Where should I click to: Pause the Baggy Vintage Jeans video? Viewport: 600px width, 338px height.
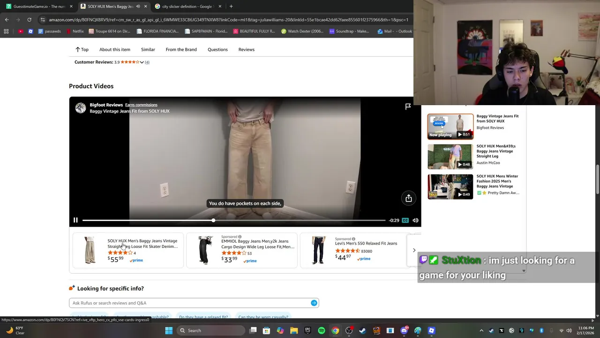click(75, 220)
